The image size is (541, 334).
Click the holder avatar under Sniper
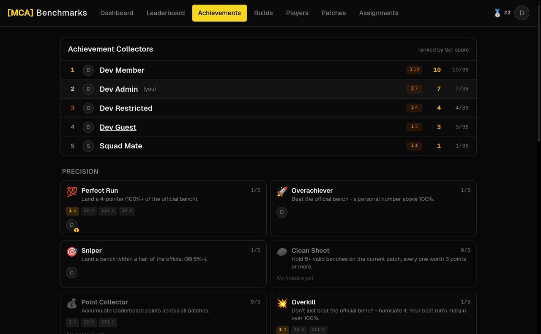pos(71,272)
